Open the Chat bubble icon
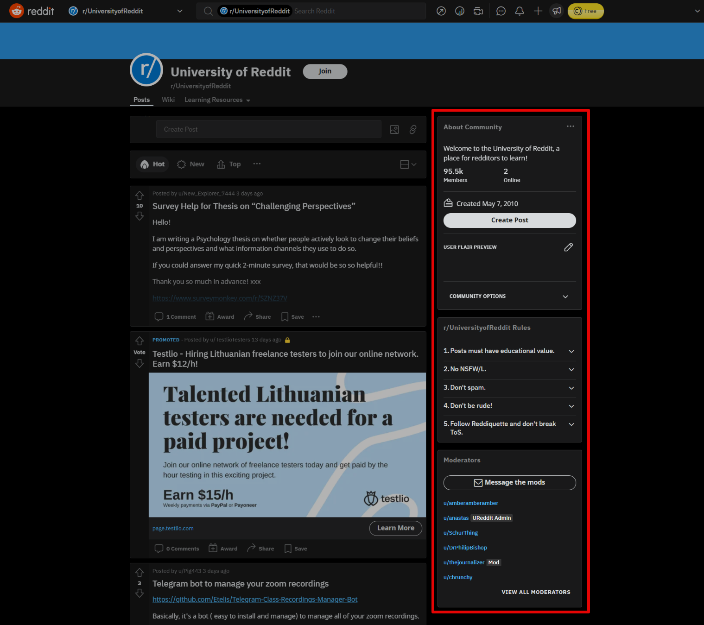The width and height of the screenshot is (704, 625). (501, 11)
